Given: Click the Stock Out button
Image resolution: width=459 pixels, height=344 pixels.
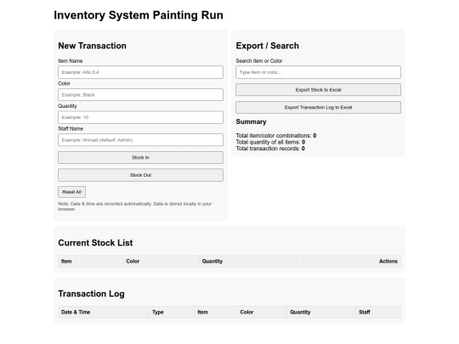Looking at the screenshot, I should point(140,175).
